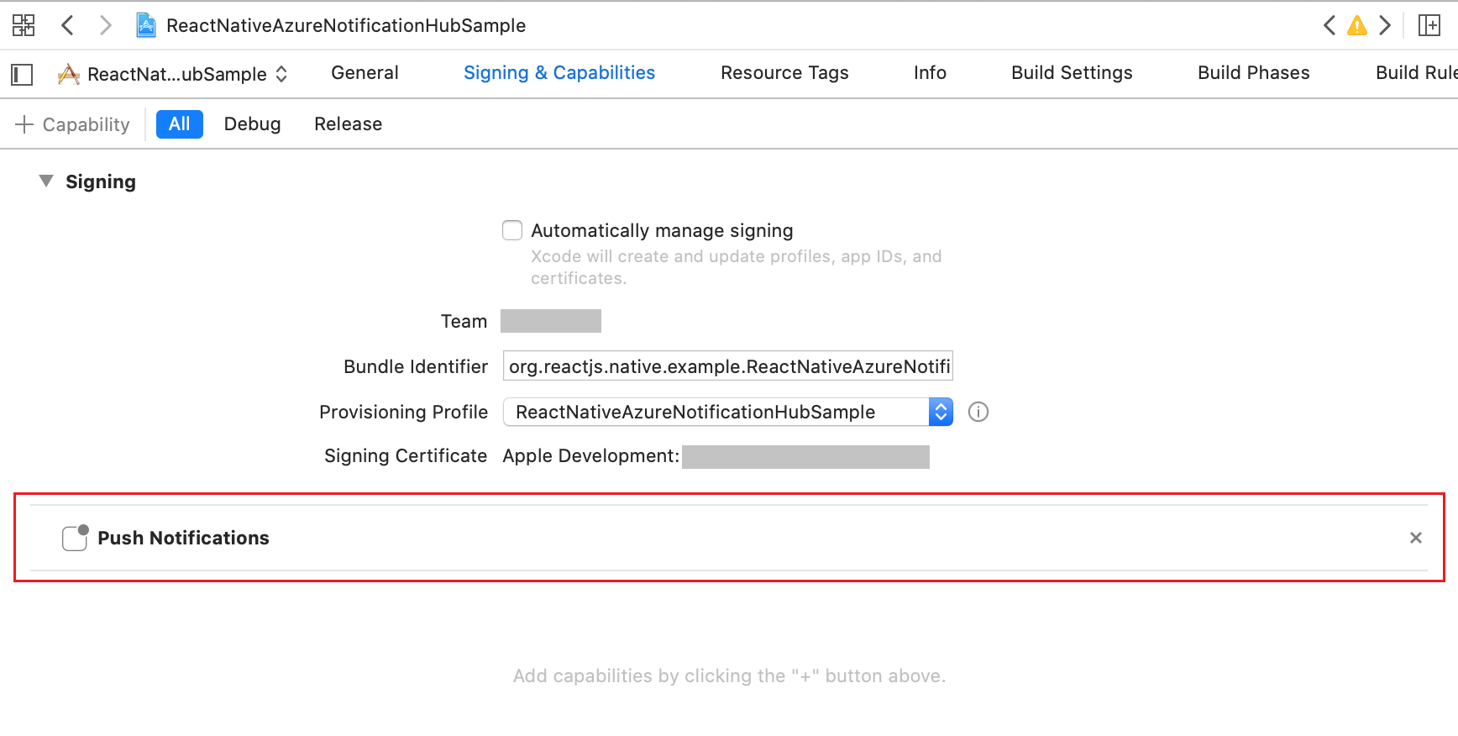Open the Build Rules tab
Viewport: 1458px width, 736px height.
click(1417, 73)
